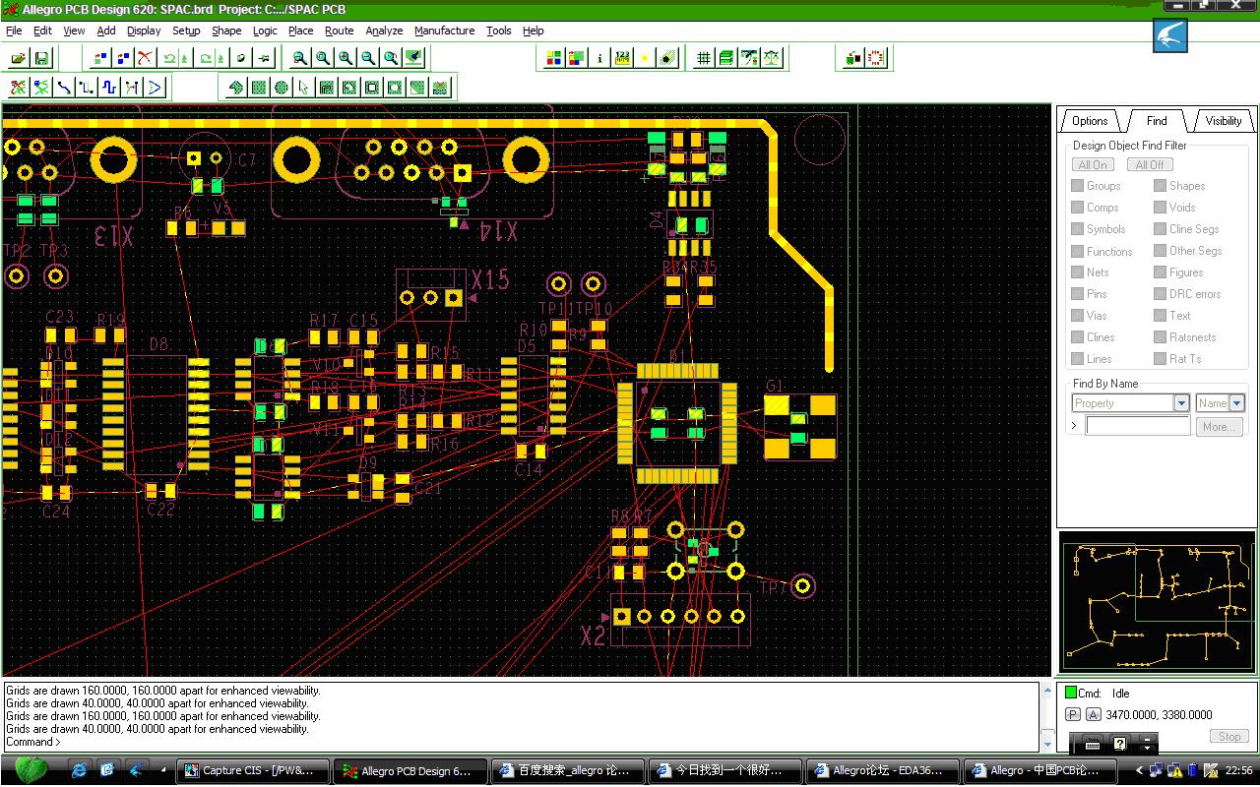This screenshot has height=787, width=1260.
Task: Click the P pick button
Action: (1073, 715)
